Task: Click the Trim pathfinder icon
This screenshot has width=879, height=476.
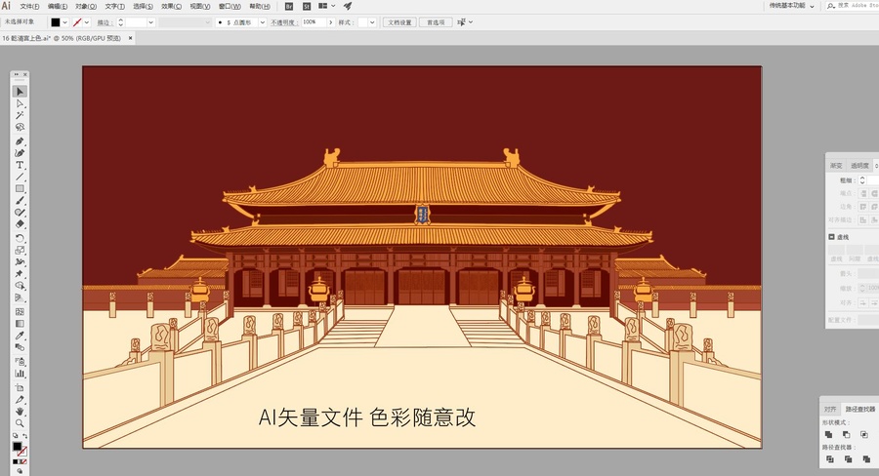Action: coord(848,459)
